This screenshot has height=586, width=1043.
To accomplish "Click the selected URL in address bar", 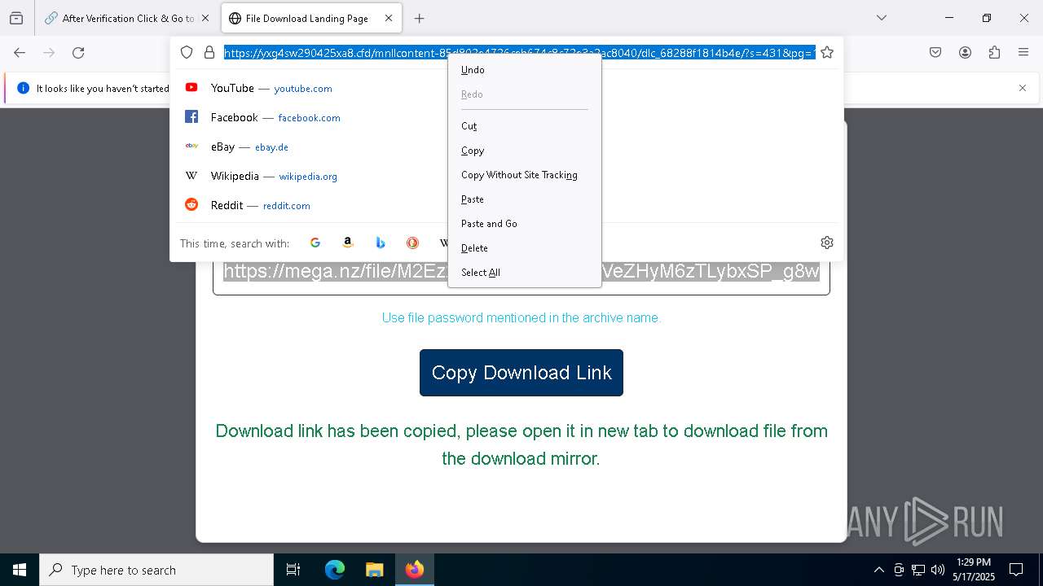I will [x=519, y=53].
